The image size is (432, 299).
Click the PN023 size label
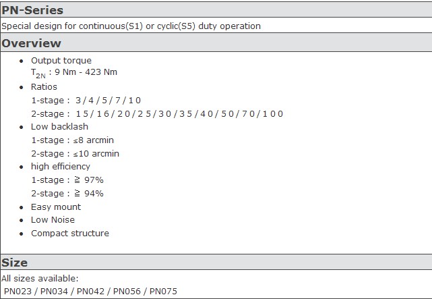tap(18, 292)
